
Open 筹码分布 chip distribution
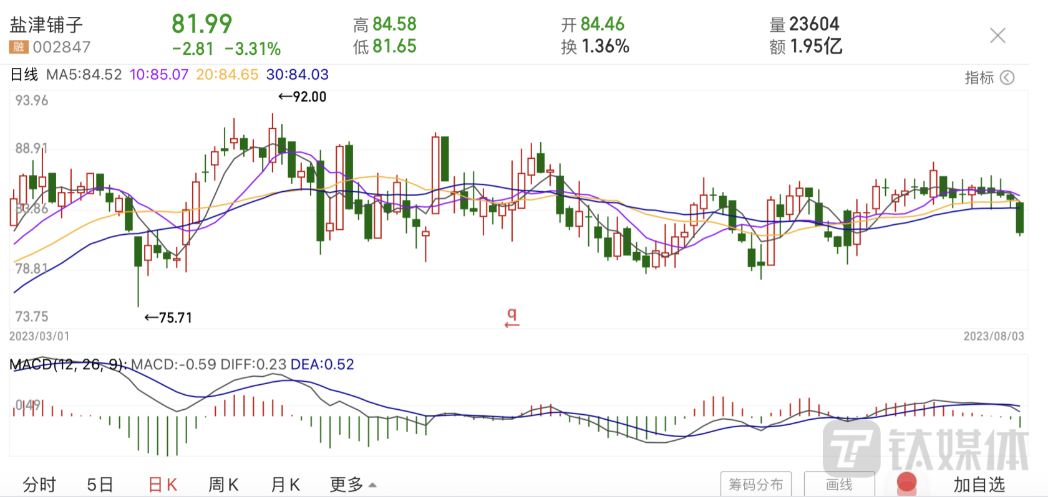tap(755, 485)
